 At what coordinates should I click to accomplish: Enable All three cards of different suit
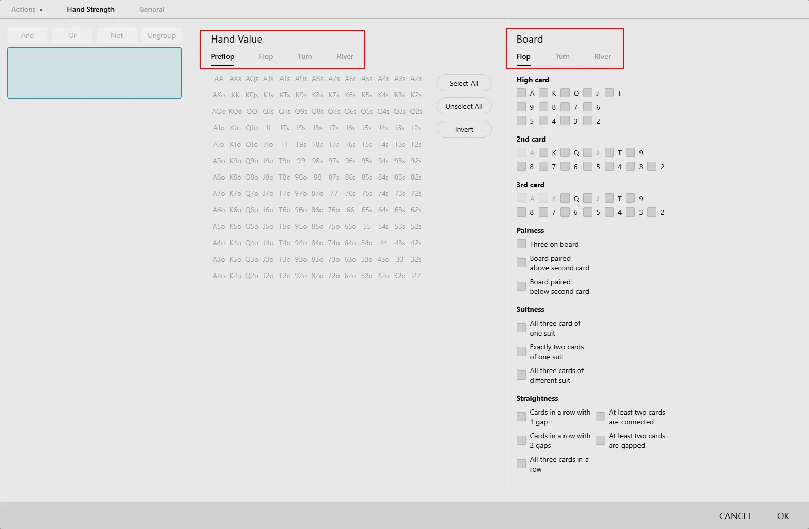tap(521, 375)
